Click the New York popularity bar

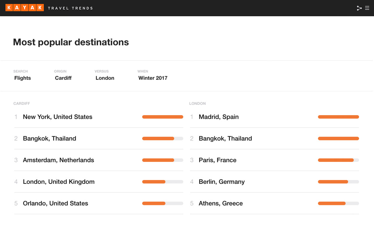(x=163, y=117)
